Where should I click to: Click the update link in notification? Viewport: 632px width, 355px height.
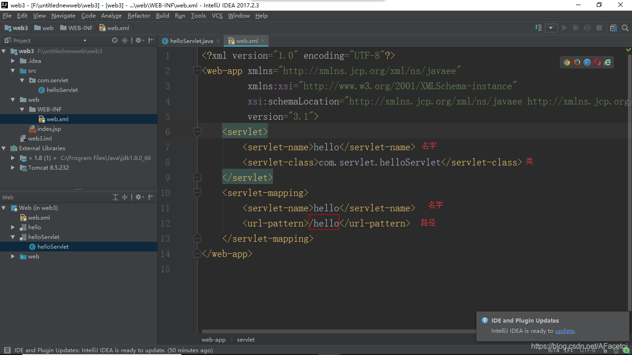pos(564,331)
